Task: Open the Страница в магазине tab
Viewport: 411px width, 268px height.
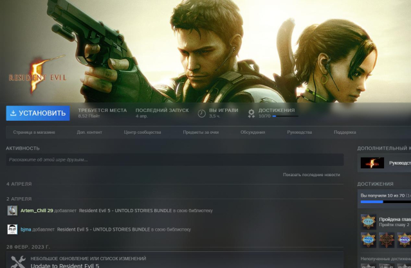Action: (x=34, y=132)
